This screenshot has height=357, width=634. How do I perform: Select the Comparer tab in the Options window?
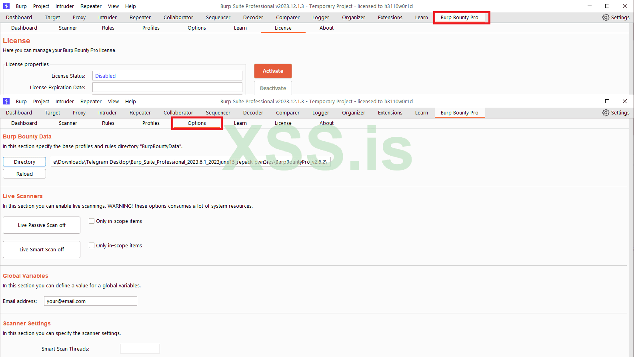click(x=288, y=112)
